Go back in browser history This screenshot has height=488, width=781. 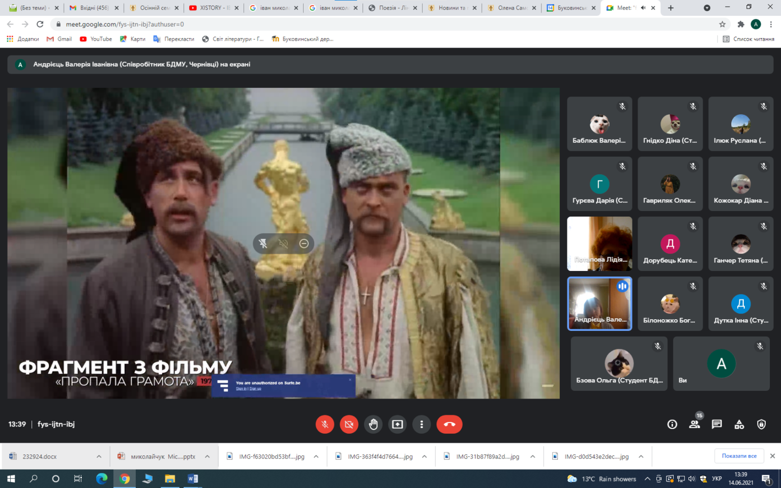pos(10,24)
